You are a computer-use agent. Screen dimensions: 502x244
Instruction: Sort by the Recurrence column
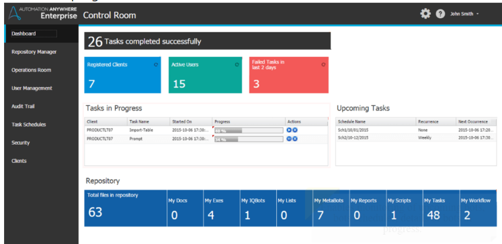pos(435,122)
